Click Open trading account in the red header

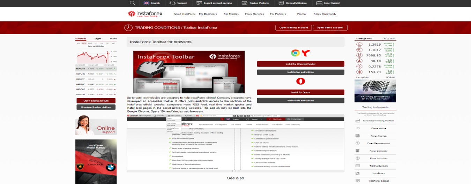(293, 28)
